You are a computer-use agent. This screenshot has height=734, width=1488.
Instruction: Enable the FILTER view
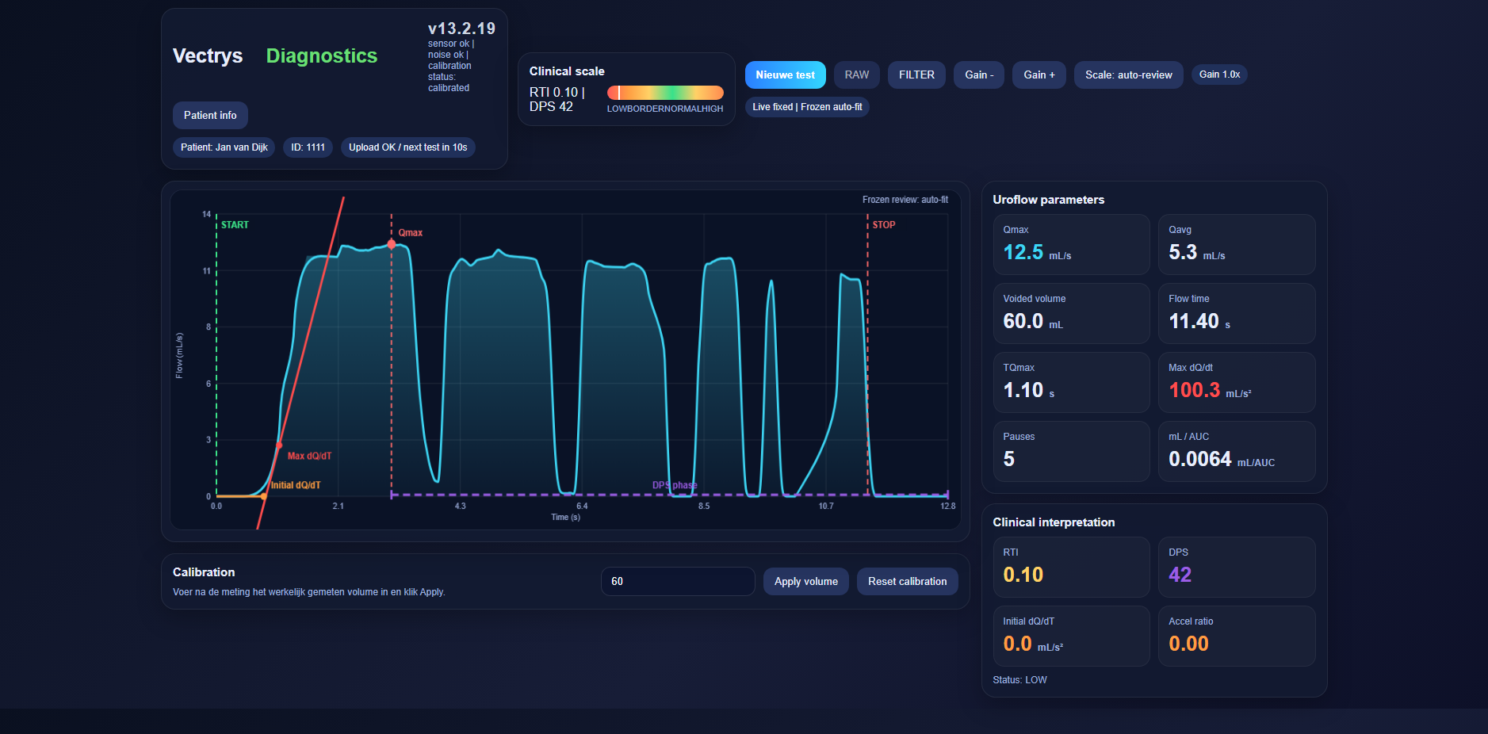(916, 75)
